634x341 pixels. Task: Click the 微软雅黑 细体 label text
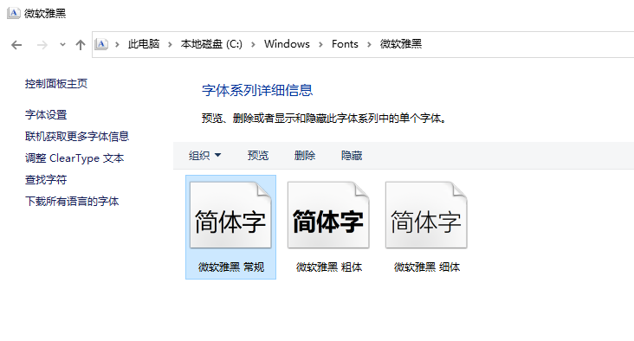coord(427,267)
